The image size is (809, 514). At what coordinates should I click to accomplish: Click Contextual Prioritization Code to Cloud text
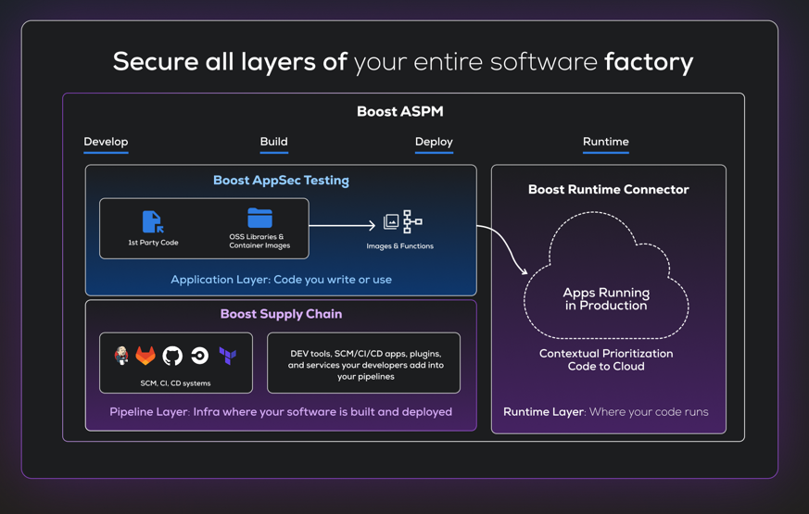(606, 360)
